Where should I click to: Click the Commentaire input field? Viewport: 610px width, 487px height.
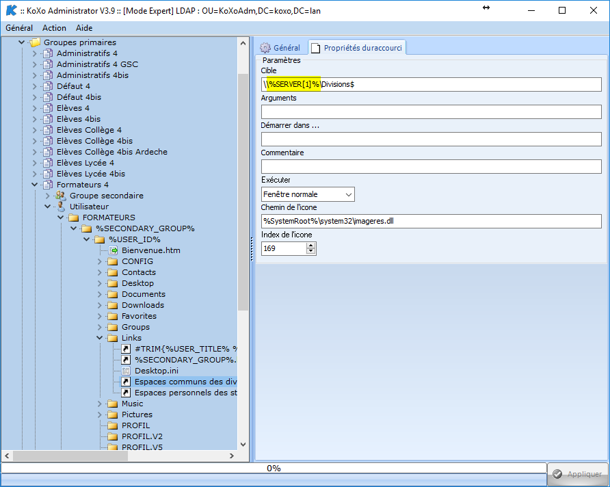point(432,166)
